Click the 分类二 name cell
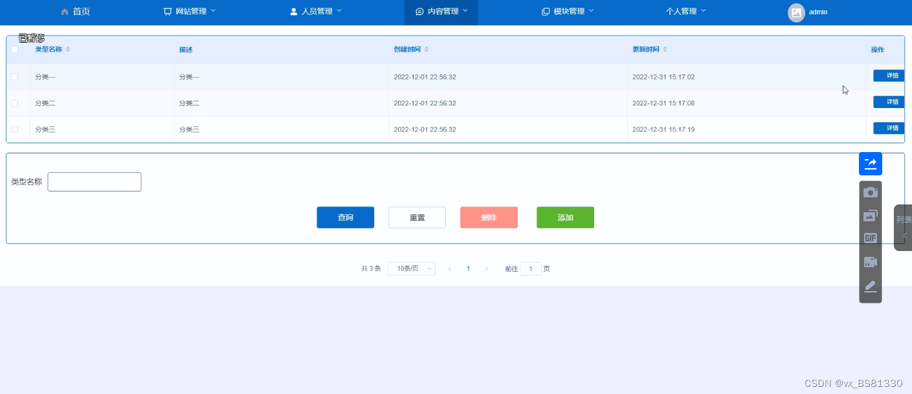This screenshot has width=912, height=394. (x=45, y=104)
